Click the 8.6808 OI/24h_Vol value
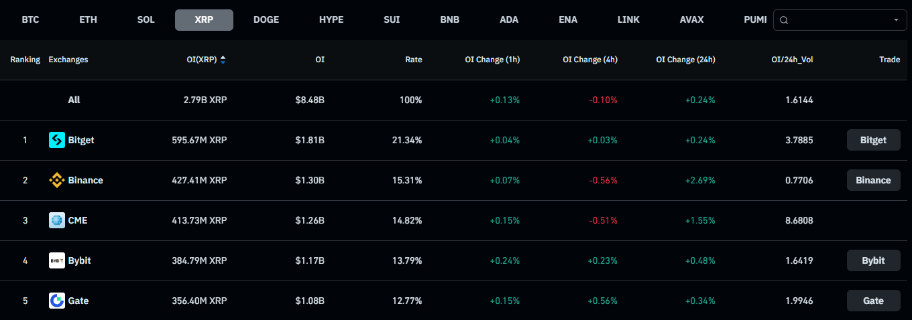Screen dimensions: 912x320 (799, 220)
